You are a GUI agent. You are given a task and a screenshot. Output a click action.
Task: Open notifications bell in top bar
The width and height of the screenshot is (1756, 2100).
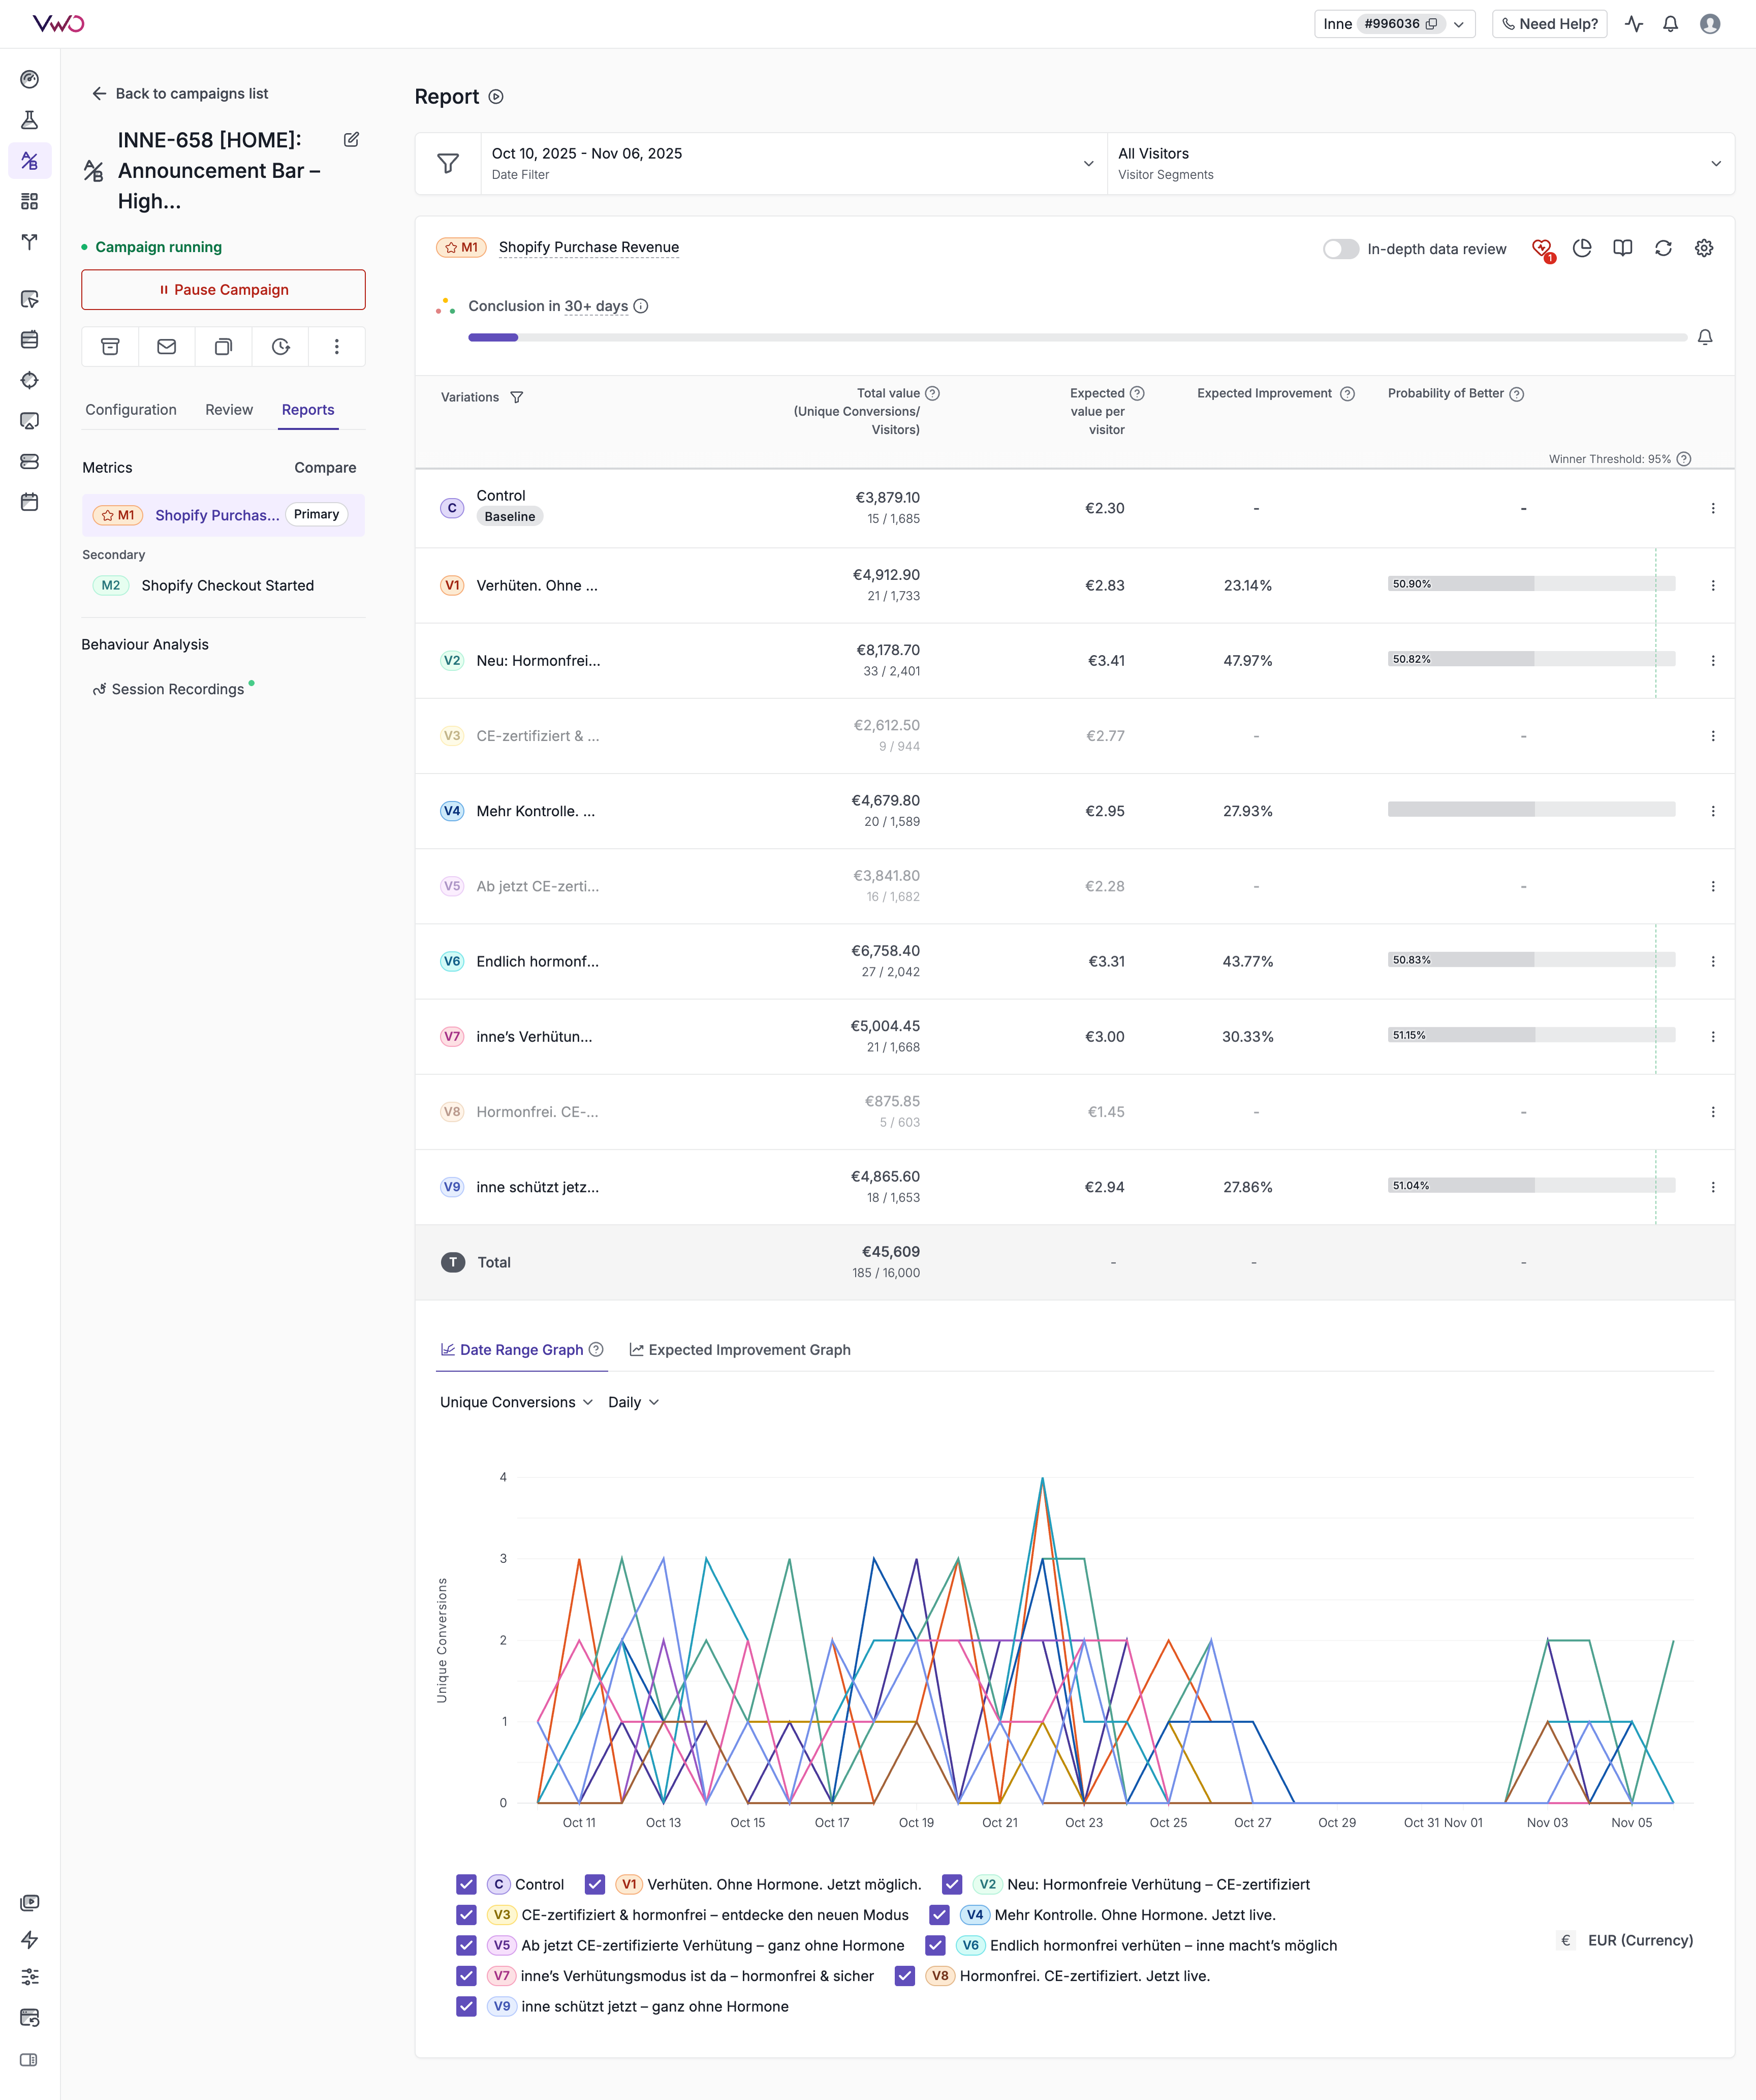[1670, 24]
